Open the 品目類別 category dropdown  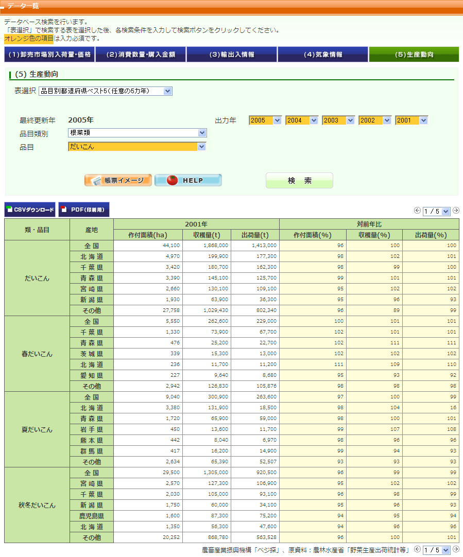pyautogui.click(x=137, y=133)
